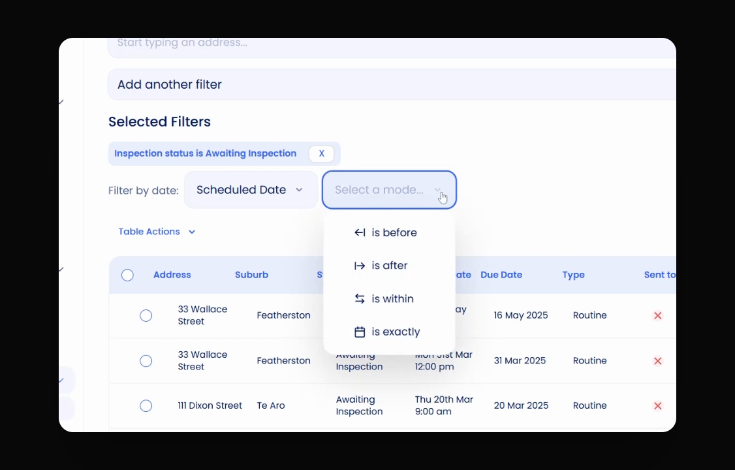This screenshot has height=470, width=735.
Task: Click the "Te Aro" suburb cell
Action: (x=271, y=405)
